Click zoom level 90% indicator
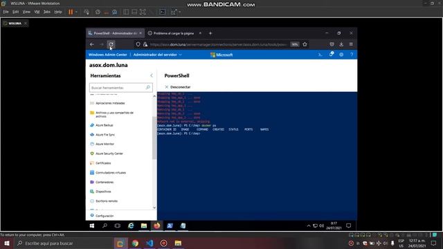Viewport: 443px width, 249px height. pos(295,44)
